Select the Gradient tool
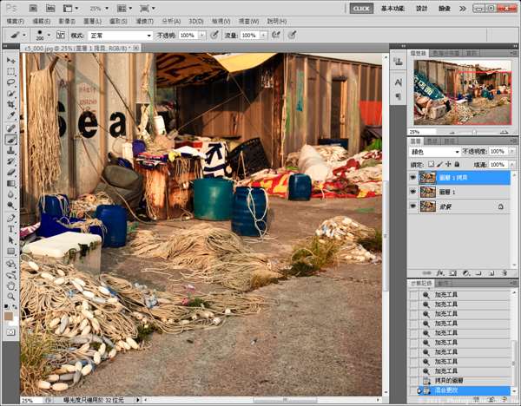 (x=11, y=183)
